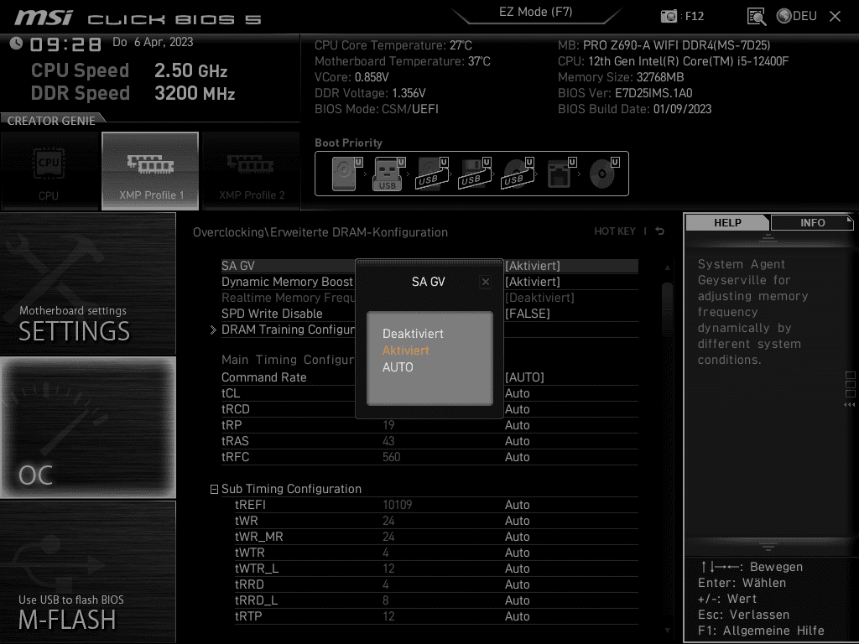Click the CREATOR GENIE label
The width and height of the screenshot is (859, 644).
pyautogui.click(x=51, y=121)
